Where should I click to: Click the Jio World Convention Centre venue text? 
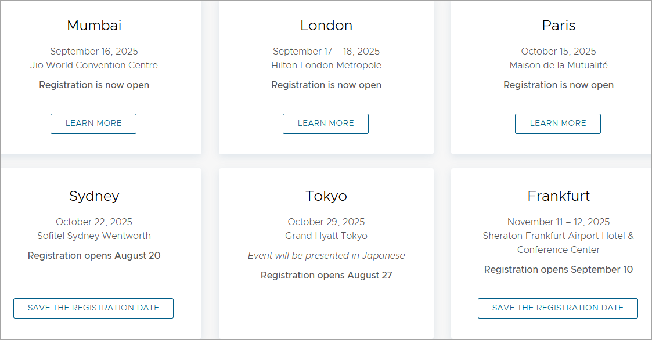(94, 65)
